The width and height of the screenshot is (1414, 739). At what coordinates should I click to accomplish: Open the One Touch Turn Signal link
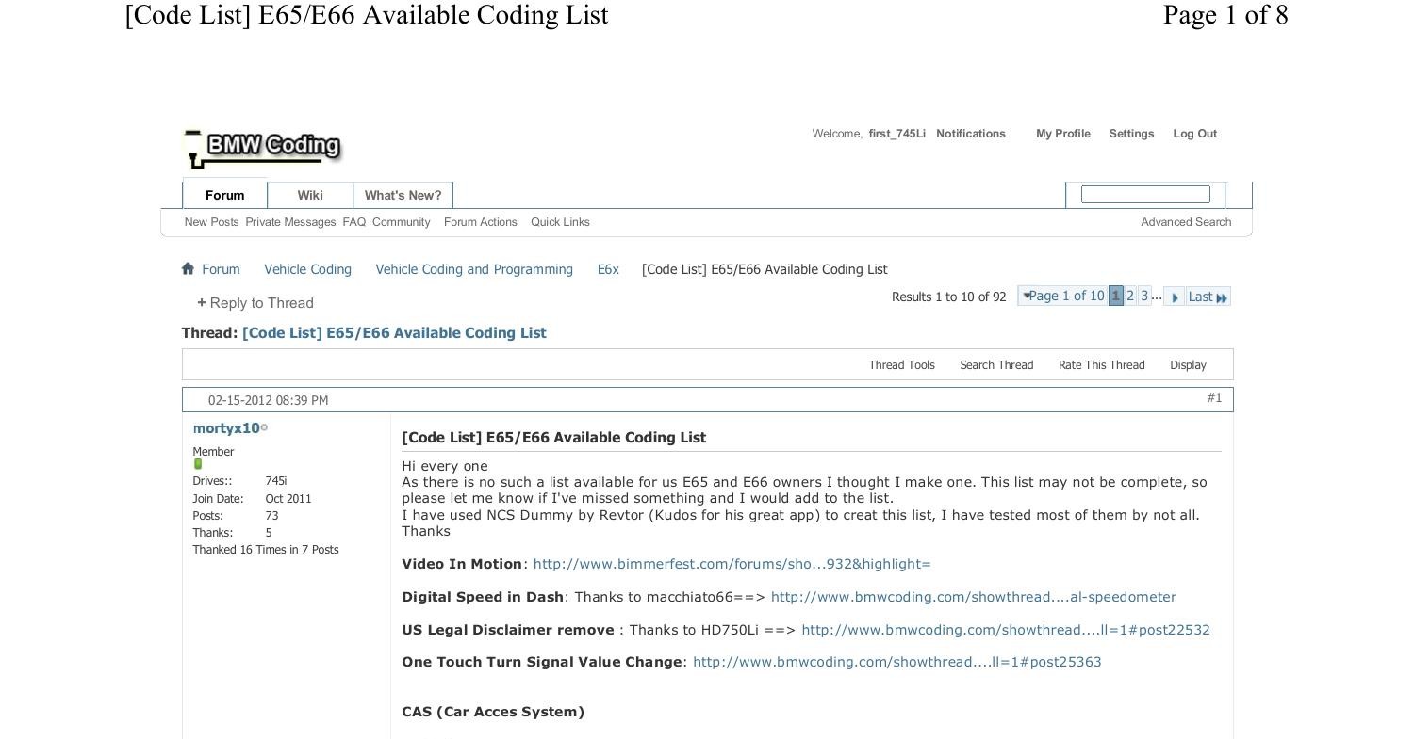click(x=897, y=662)
